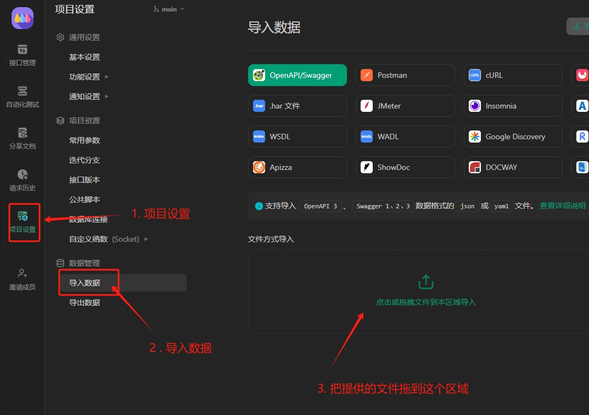This screenshot has height=415, width=589.
Task: Select Insomnia import option
Action: 512,105
